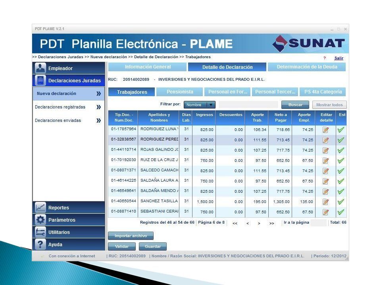
Task: Click status checkmark for SEBASTIANI CERAI row
Action: point(341,212)
